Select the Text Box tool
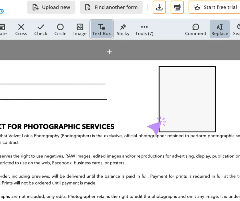 tap(101, 29)
